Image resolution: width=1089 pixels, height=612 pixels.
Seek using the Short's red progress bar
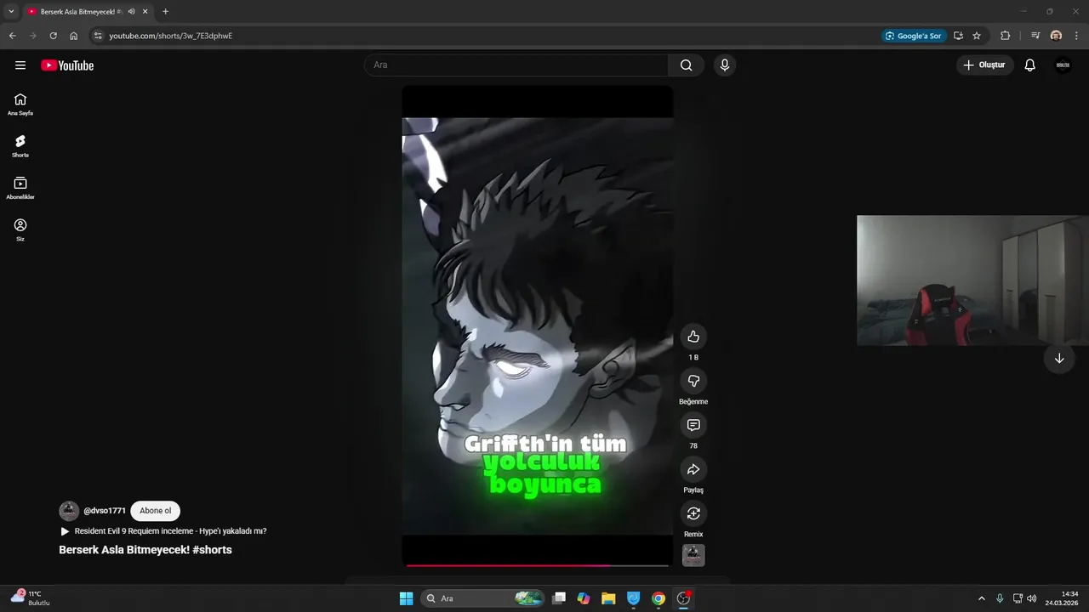538,565
